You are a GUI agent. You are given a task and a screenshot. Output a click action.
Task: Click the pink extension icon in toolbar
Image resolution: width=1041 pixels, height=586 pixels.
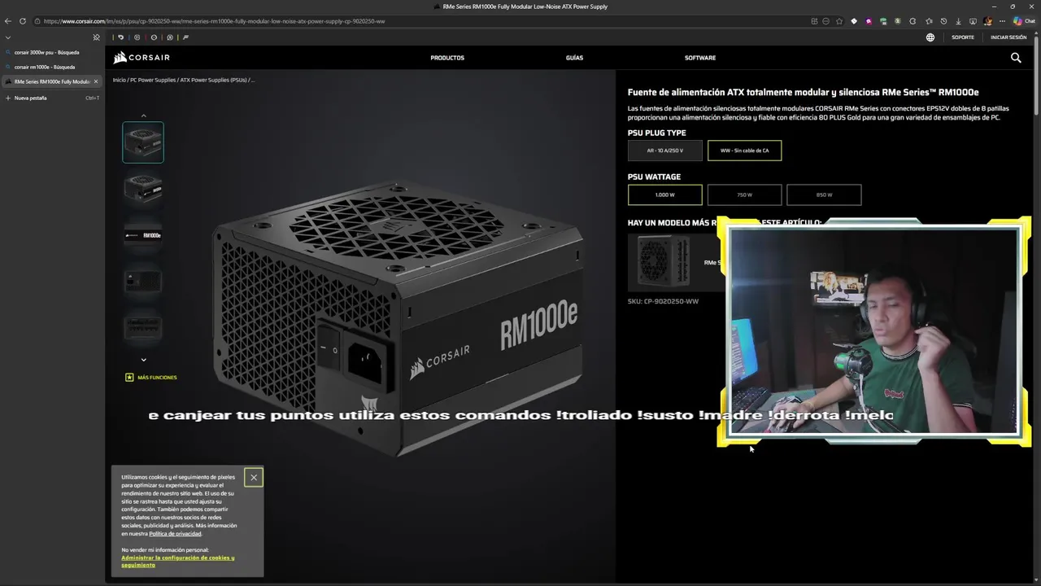pyautogui.click(x=869, y=21)
